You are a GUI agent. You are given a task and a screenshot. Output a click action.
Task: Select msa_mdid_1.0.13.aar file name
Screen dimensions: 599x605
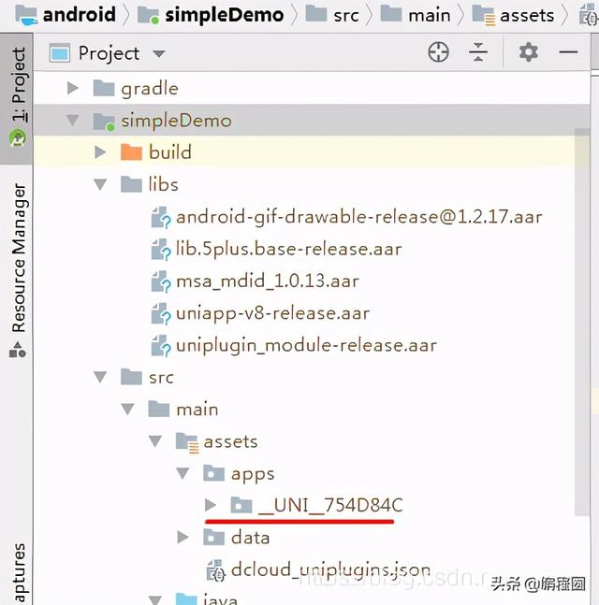268,281
